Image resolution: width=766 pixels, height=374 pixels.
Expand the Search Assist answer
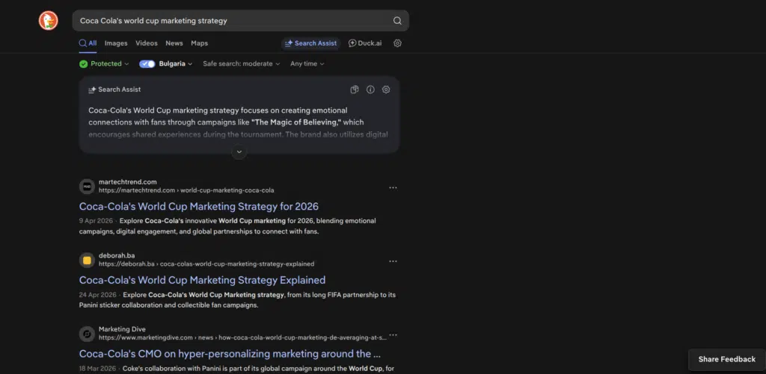(239, 152)
